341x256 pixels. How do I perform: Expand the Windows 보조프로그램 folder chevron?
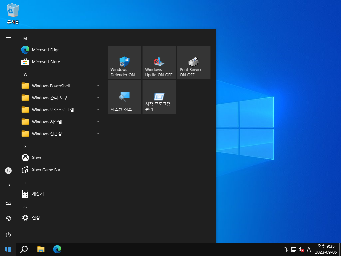[98, 110]
